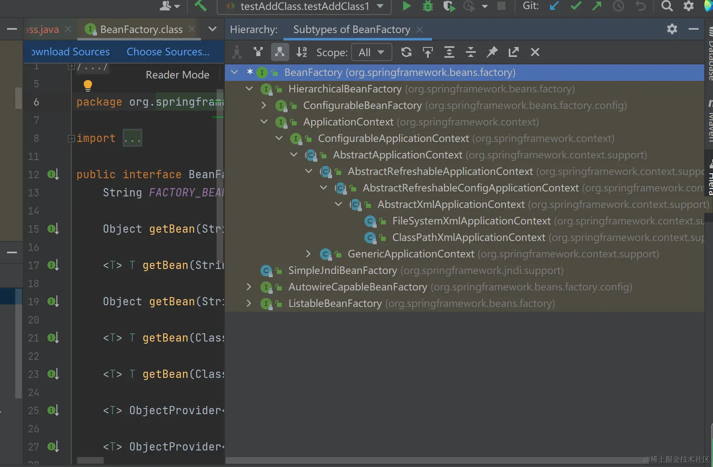Expand all nodes in hierarchy
This screenshot has width=713, height=467.
(449, 52)
